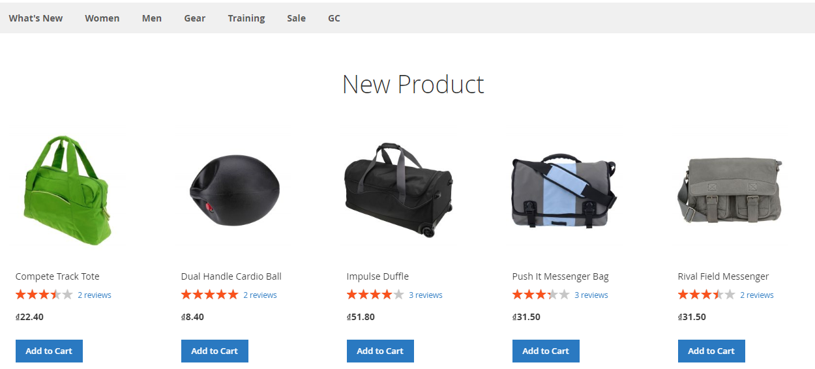Click the star rating for Push It Messenger Bag
Viewport: 815px width, 369px height.
point(541,295)
